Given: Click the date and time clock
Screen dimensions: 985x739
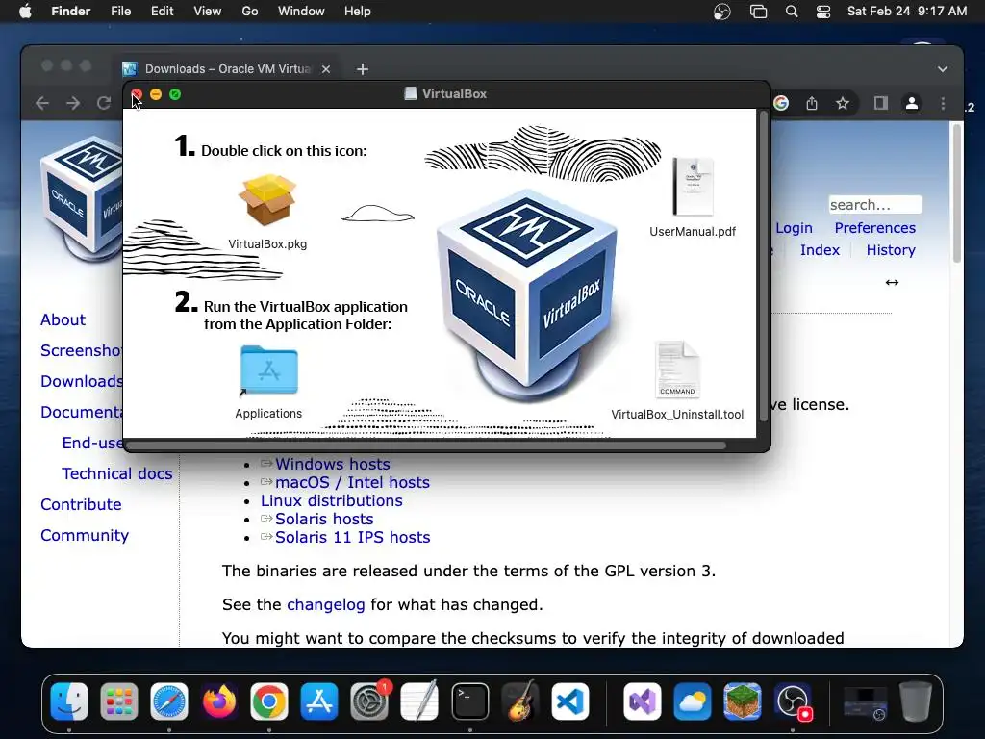Looking at the screenshot, I should coord(906,12).
